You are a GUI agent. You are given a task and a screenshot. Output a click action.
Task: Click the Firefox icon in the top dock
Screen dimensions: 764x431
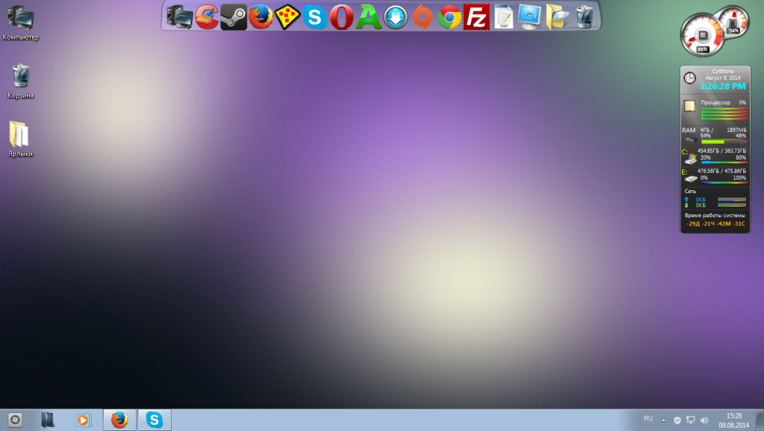(260, 16)
